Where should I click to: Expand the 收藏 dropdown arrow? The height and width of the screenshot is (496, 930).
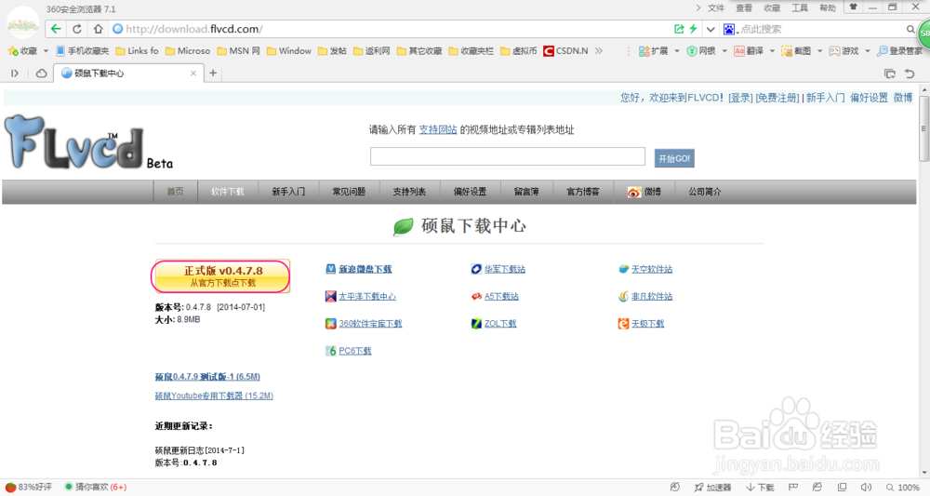tap(46, 51)
